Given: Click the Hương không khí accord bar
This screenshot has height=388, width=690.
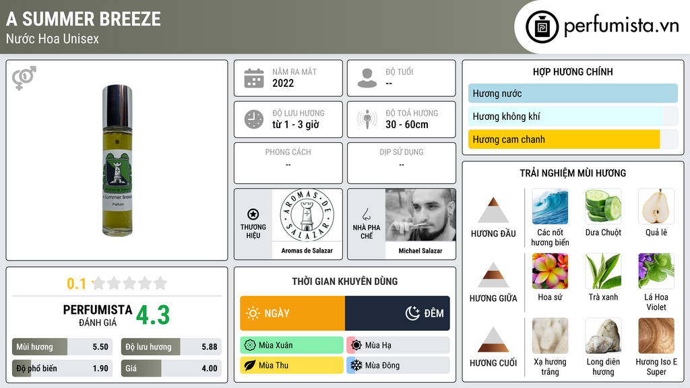Looking at the screenshot, I should pyautogui.click(x=573, y=116).
